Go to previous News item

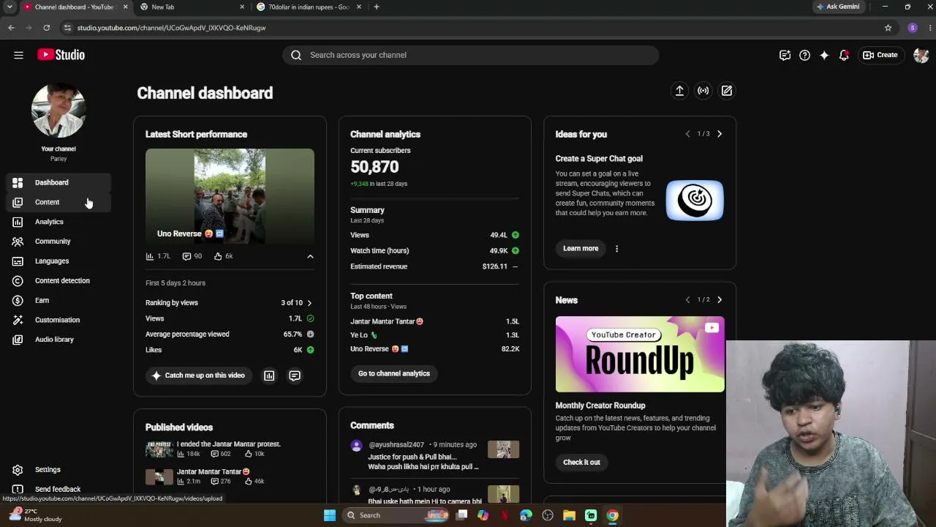tap(687, 299)
